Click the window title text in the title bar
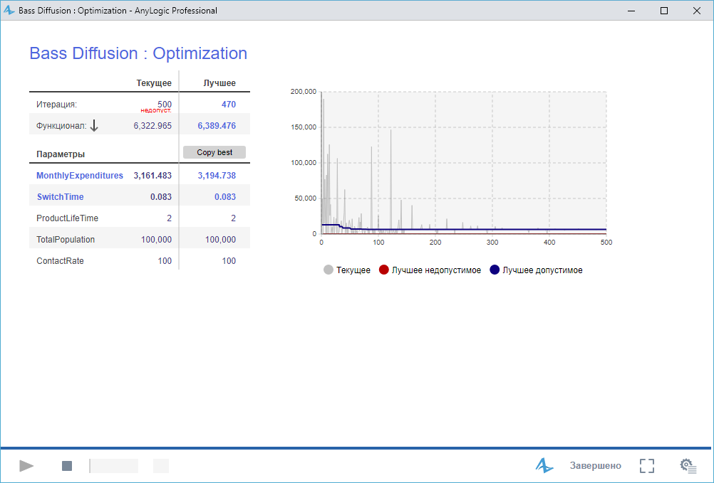Viewport: 714px width, 483px height. tap(118, 11)
